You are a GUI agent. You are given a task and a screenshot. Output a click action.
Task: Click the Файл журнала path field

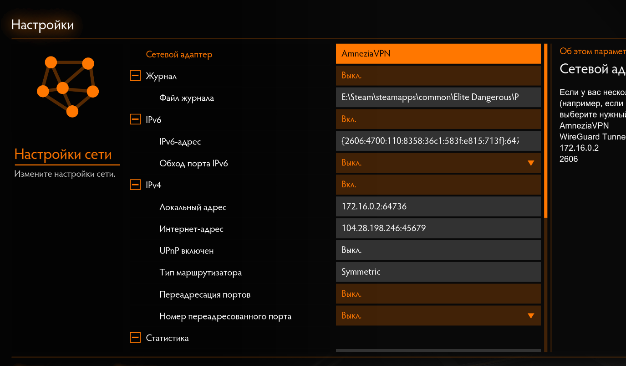click(438, 98)
